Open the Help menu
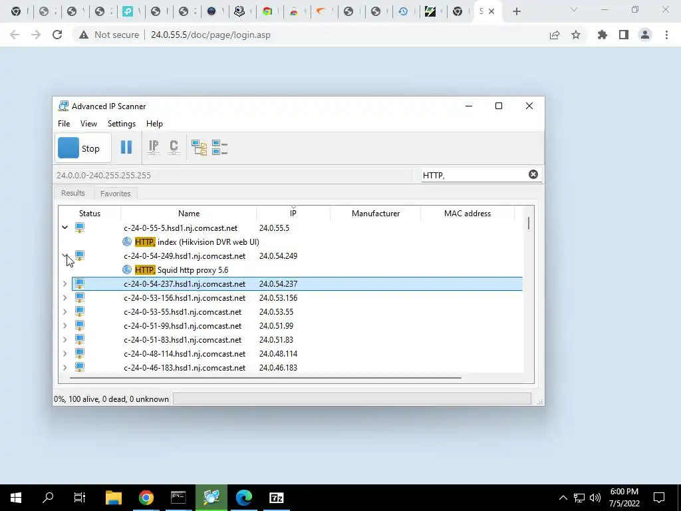 click(x=154, y=123)
